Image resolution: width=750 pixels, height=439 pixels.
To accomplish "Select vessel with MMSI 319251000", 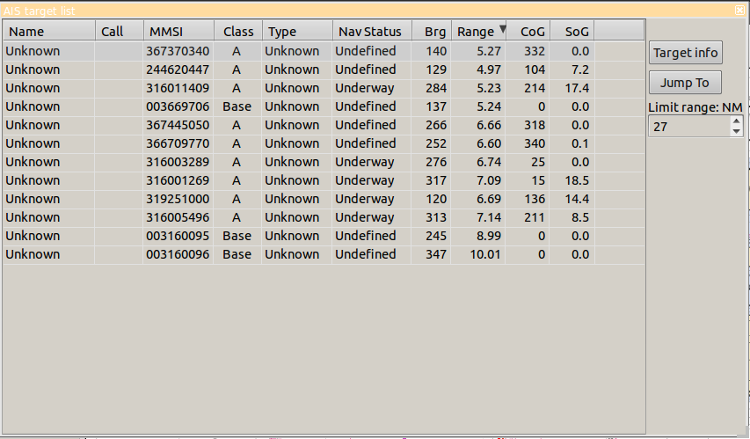I will pyautogui.click(x=178, y=199).
